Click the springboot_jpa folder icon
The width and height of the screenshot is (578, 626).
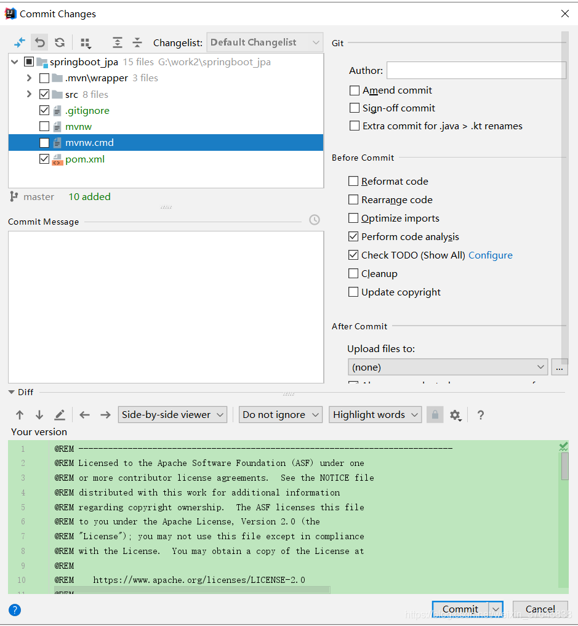(42, 62)
